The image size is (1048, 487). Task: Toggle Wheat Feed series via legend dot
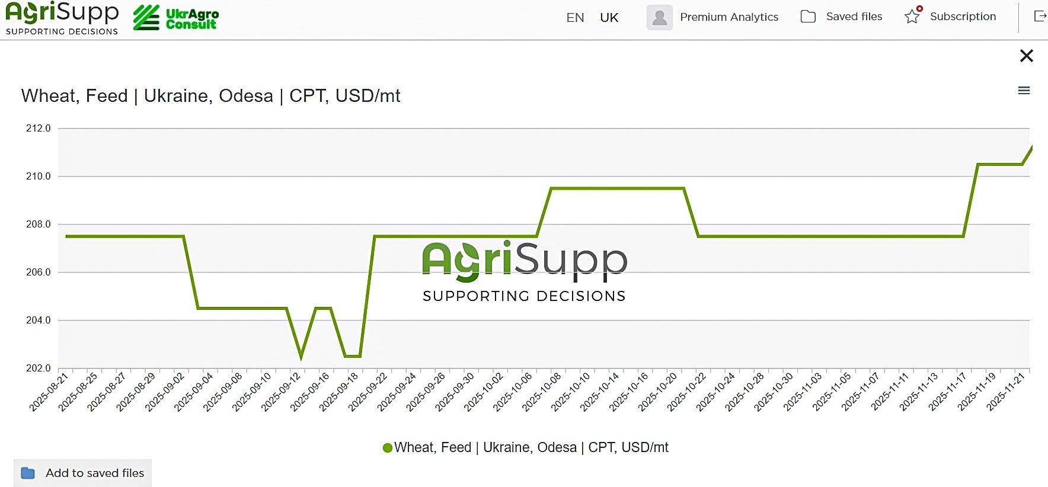tap(388, 448)
